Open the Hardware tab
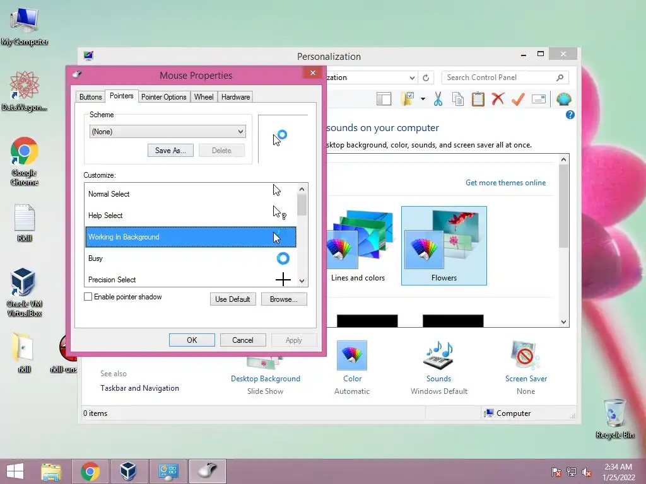This screenshot has width=646, height=484. 235,96
